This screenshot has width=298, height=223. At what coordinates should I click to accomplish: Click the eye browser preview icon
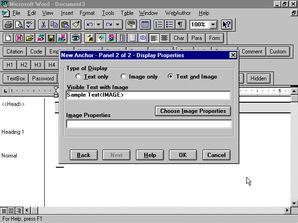75,38
